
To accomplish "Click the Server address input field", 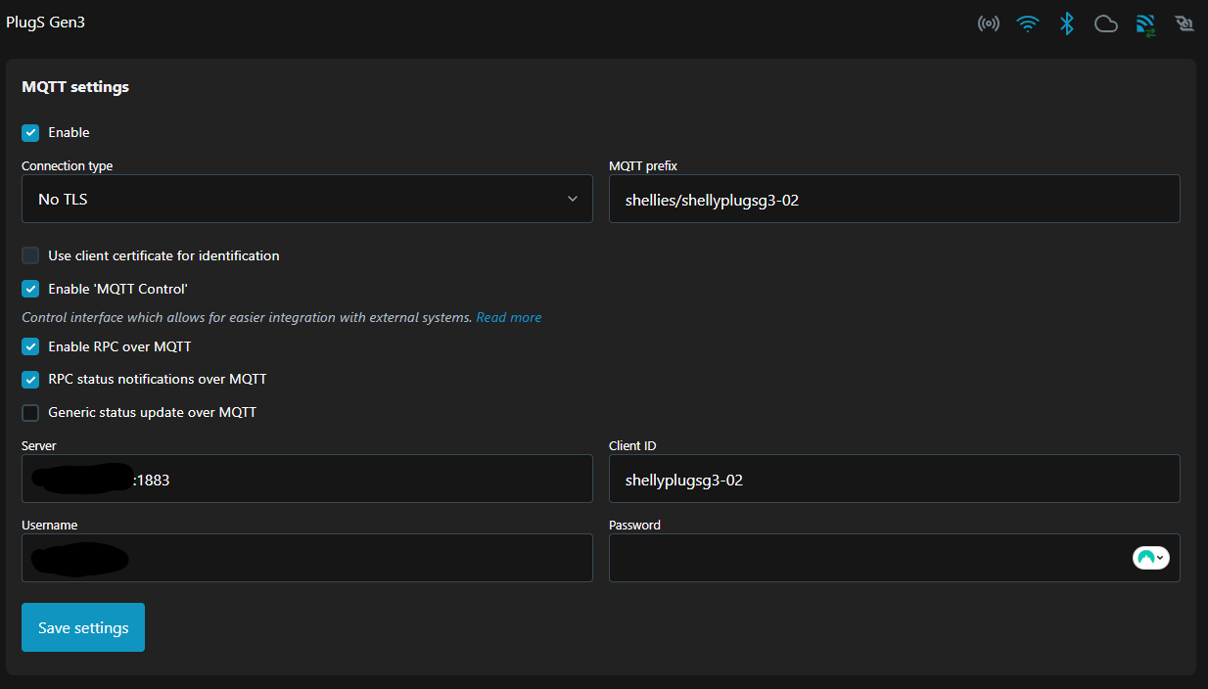I will tap(362, 480).
